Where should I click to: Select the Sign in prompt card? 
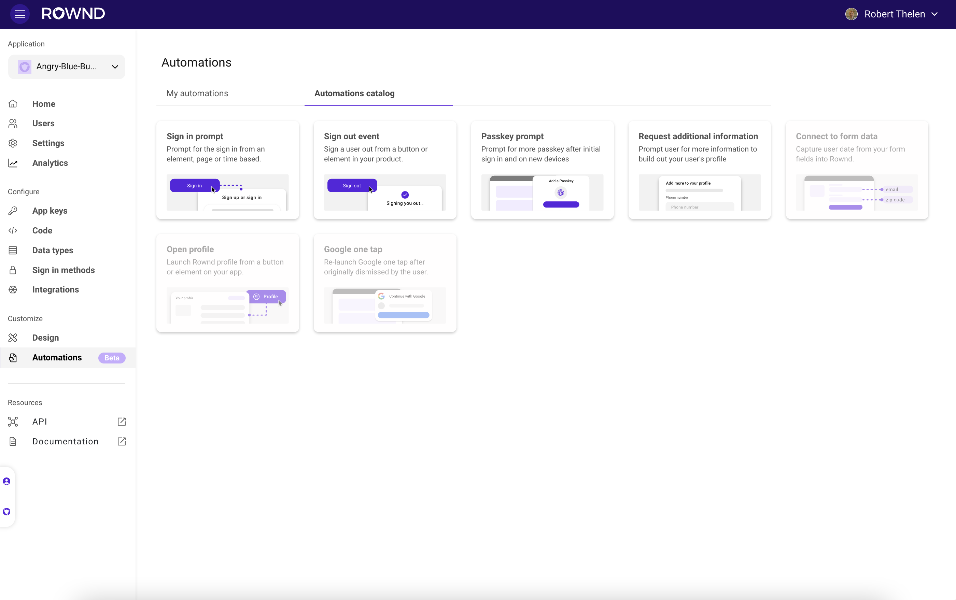[x=227, y=170]
